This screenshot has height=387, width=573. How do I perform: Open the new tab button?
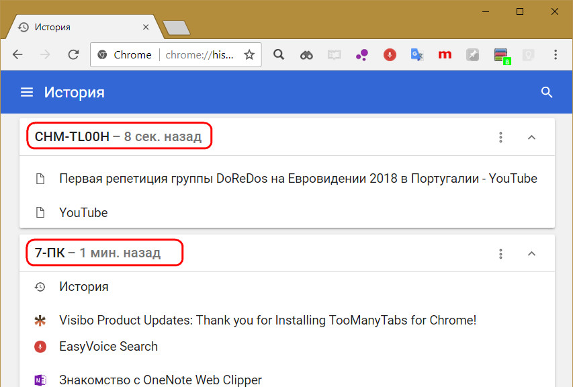click(x=177, y=28)
